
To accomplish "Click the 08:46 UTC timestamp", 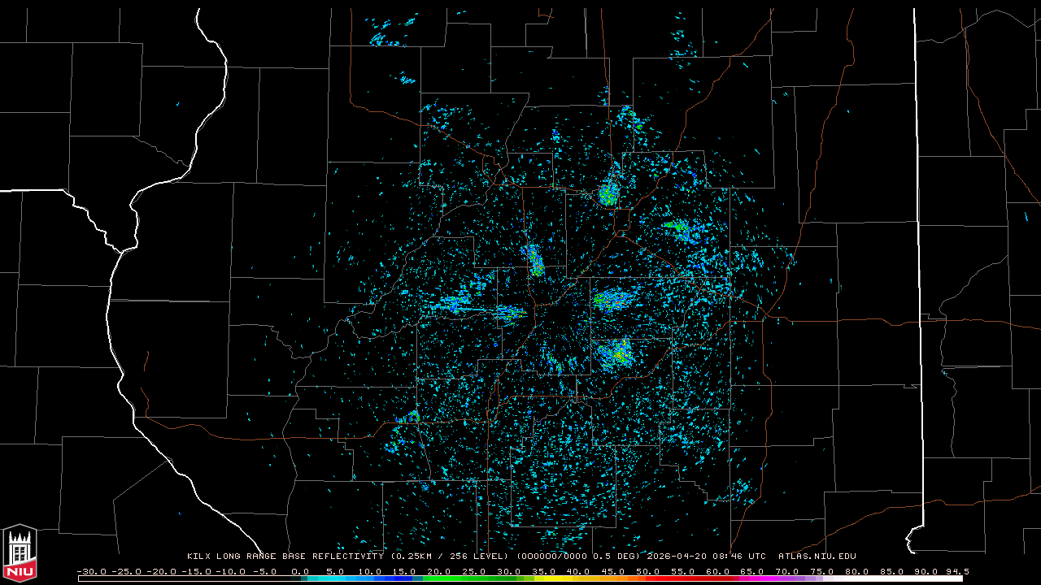I will pyautogui.click(x=741, y=557).
